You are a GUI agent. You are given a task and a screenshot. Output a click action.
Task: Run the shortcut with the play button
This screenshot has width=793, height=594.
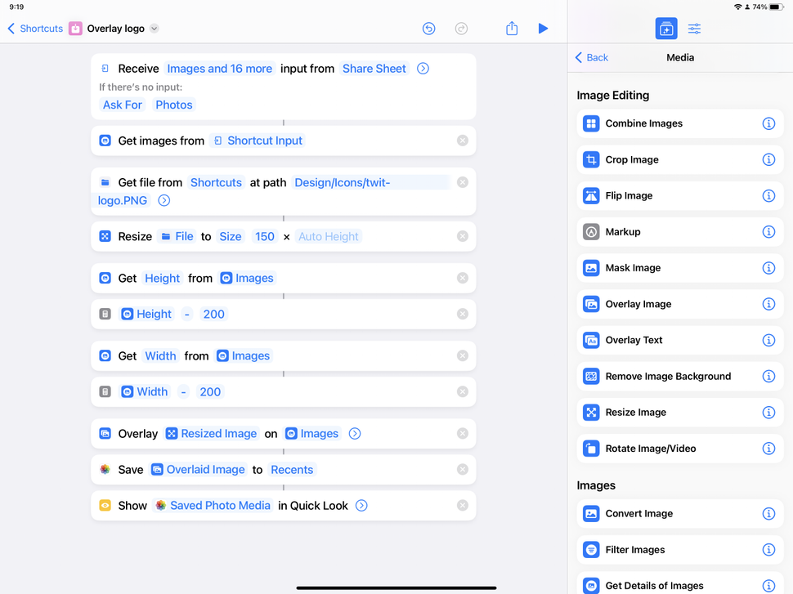(543, 28)
